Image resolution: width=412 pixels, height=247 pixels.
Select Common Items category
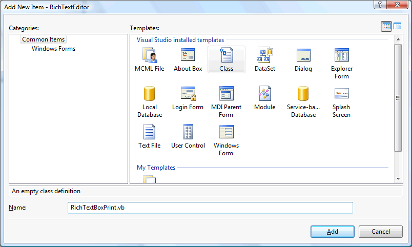tap(44, 39)
